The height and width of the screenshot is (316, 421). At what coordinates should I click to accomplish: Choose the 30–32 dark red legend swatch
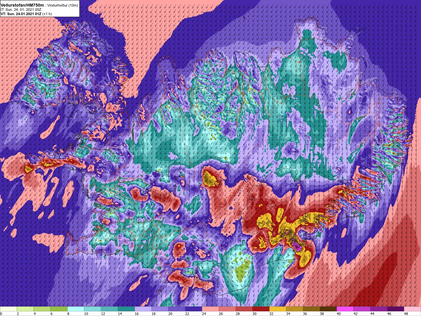pyautogui.click(x=261, y=309)
